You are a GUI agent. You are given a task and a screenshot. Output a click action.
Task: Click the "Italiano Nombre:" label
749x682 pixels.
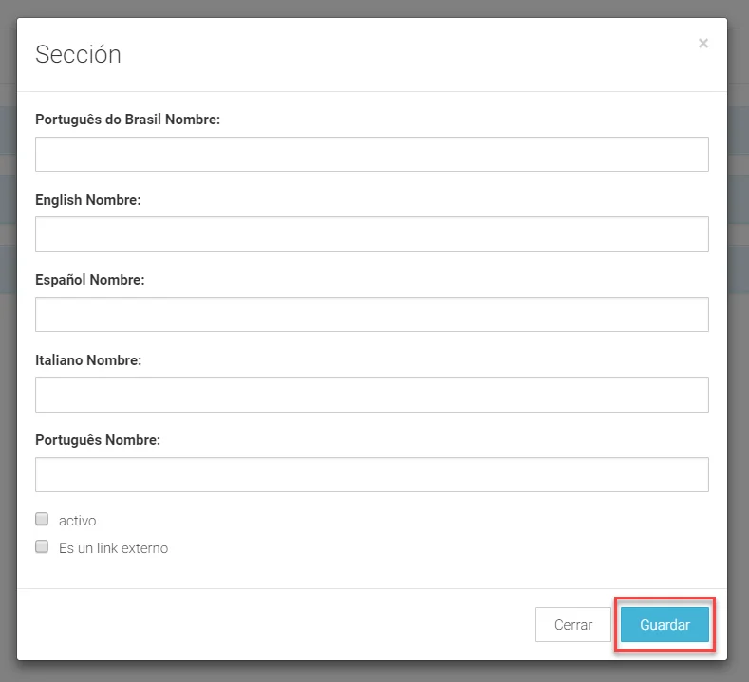[x=87, y=360]
